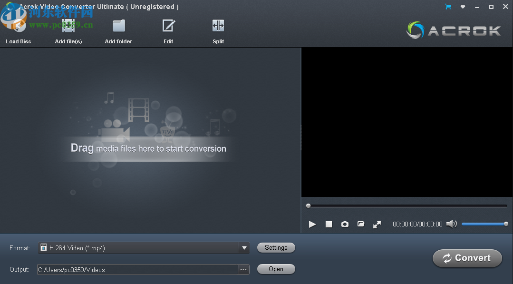513x284 pixels.
Task: Open the Add folder tool
Action: 118,26
